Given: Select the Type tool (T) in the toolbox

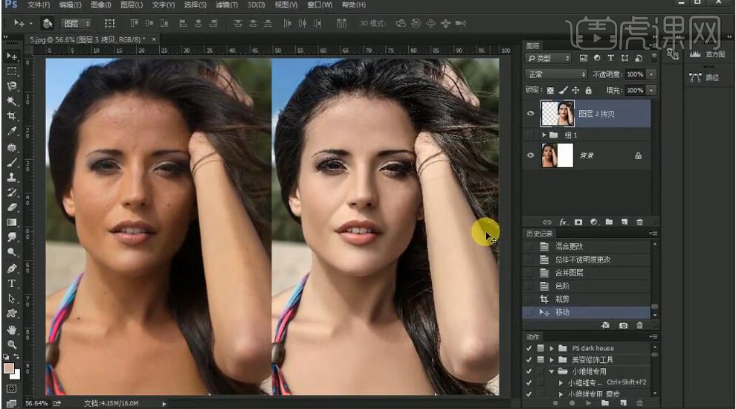Looking at the screenshot, I should 12,283.
